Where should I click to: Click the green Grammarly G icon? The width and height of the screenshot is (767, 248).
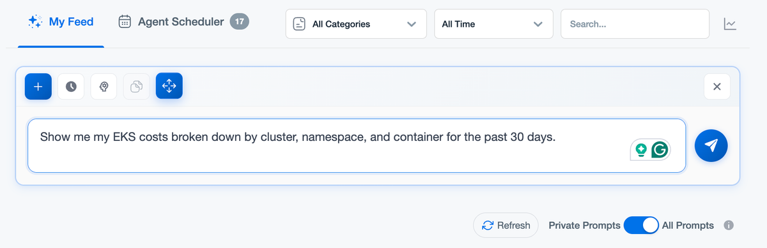(660, 150)
